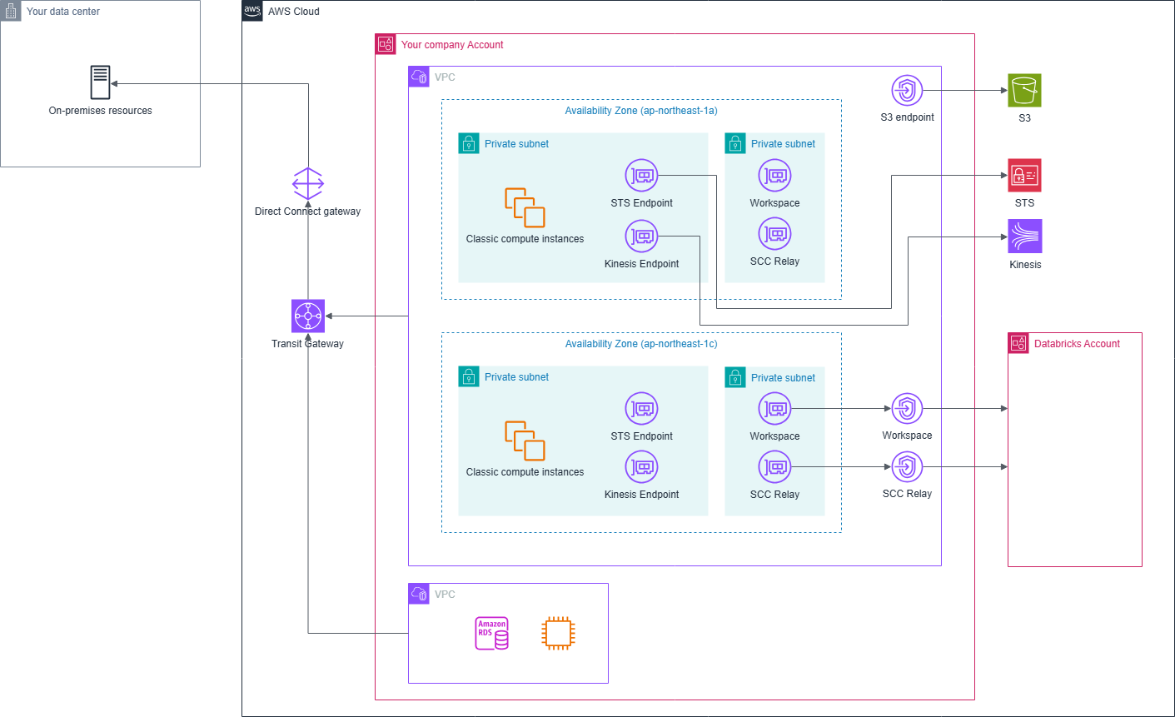Select the "Your company Account" title
This screenshot has width=1175, height=717.
click(452, 45)
